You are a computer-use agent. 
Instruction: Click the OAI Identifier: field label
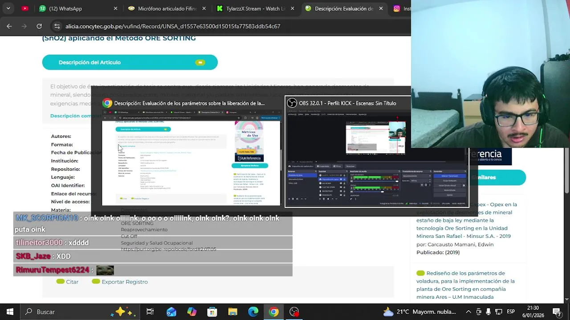click(x=68, y=185)
